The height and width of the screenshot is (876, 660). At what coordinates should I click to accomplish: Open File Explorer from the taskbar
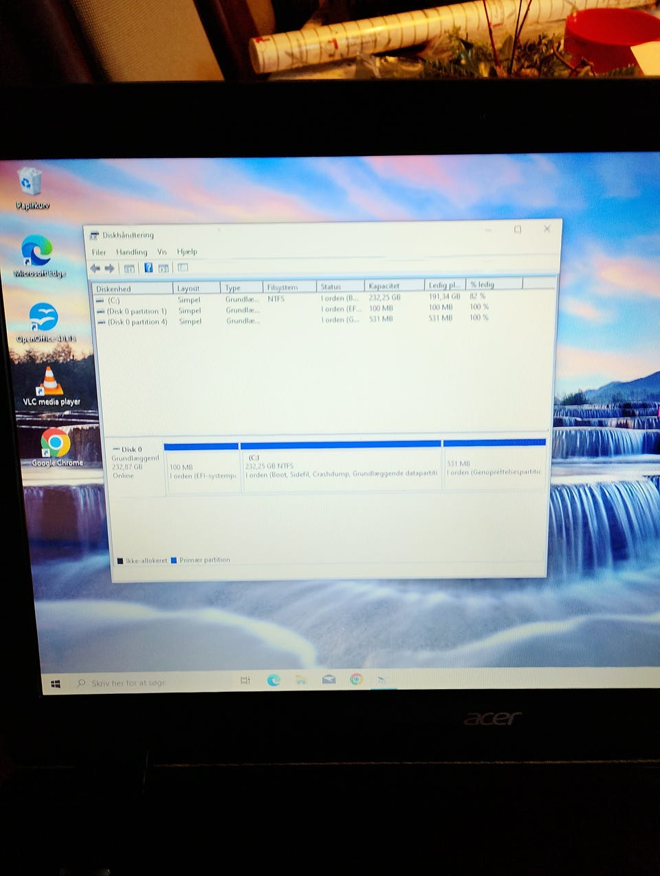tap(301, 680)
